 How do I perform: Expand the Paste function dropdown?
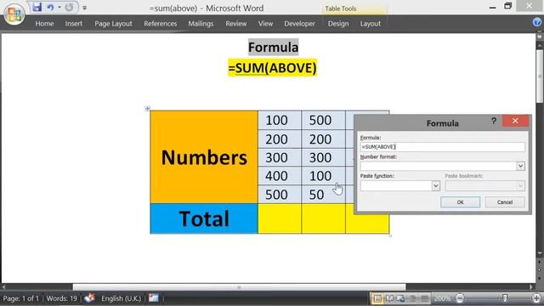(436, 186)
